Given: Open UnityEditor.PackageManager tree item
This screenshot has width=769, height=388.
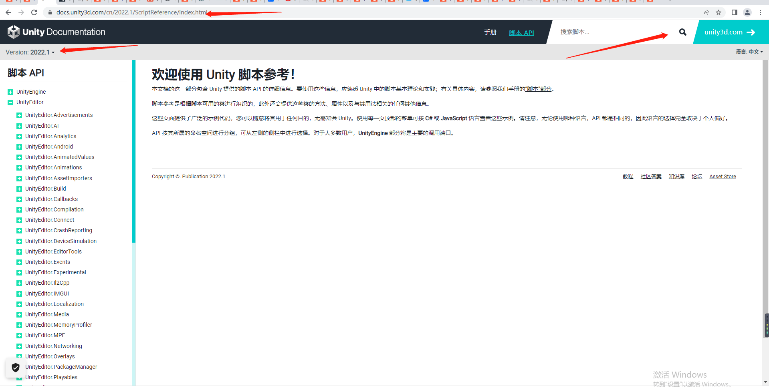Looking at the screenshot, I should tap(61, 367).
